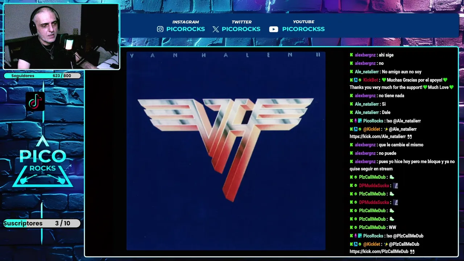The image size is (464, 261).
Task: Click the webcam feed of the streamer
Action: click(61, 37)
